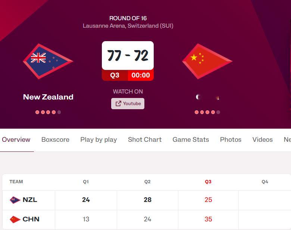Click the New Zealand foul indicator dots

tap(48, 112)
